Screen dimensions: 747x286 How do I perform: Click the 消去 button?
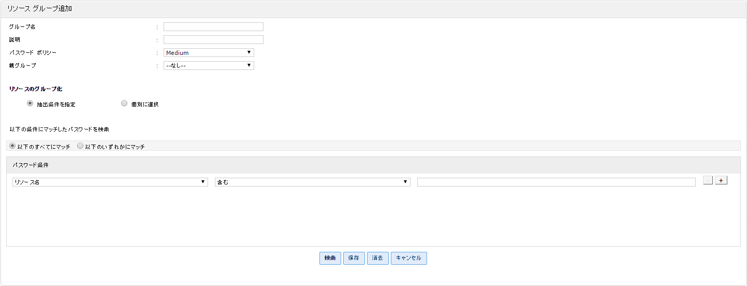click(378, 258)
